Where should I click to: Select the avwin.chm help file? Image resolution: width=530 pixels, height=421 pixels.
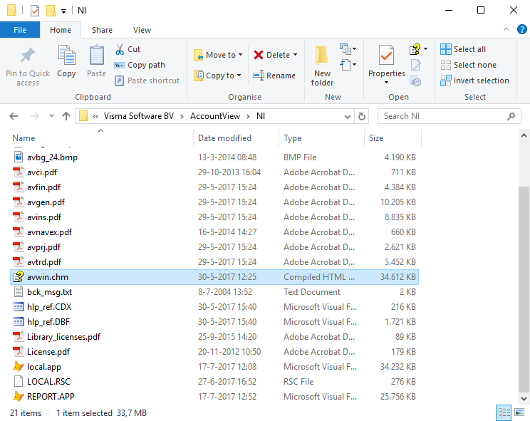214,277
